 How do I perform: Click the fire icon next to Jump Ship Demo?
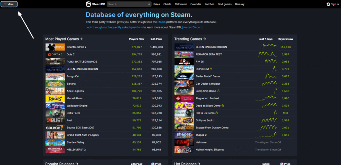[x=218, y=91]
